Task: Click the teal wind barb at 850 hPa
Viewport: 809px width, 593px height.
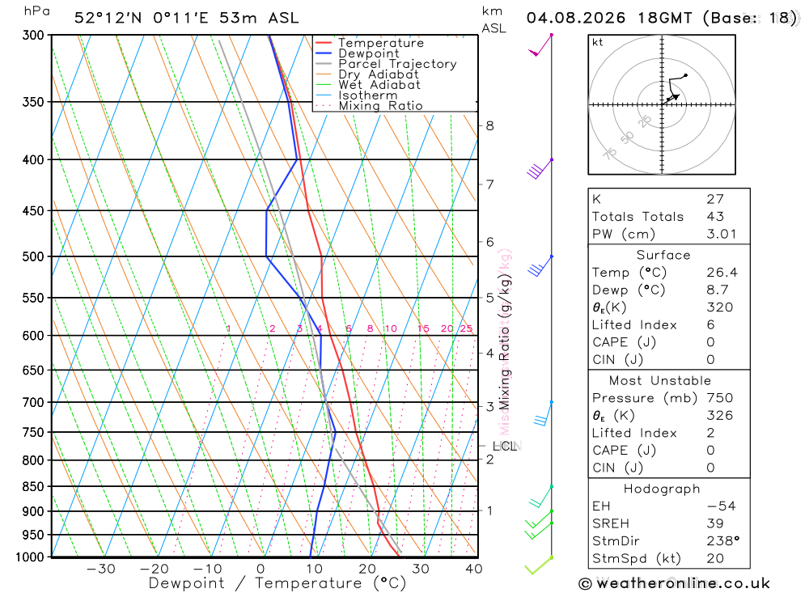Action: [541, 496]
